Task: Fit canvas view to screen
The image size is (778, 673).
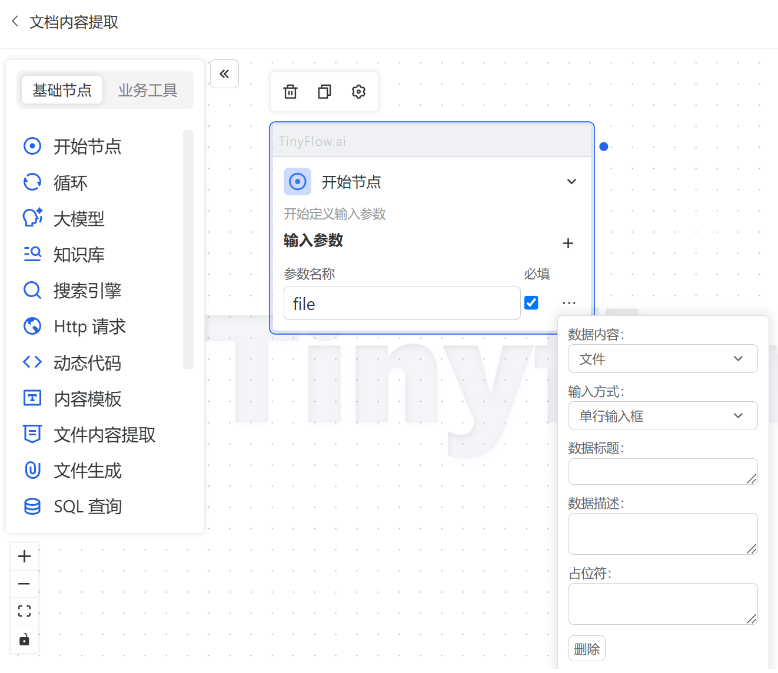Action: point(25,611)
